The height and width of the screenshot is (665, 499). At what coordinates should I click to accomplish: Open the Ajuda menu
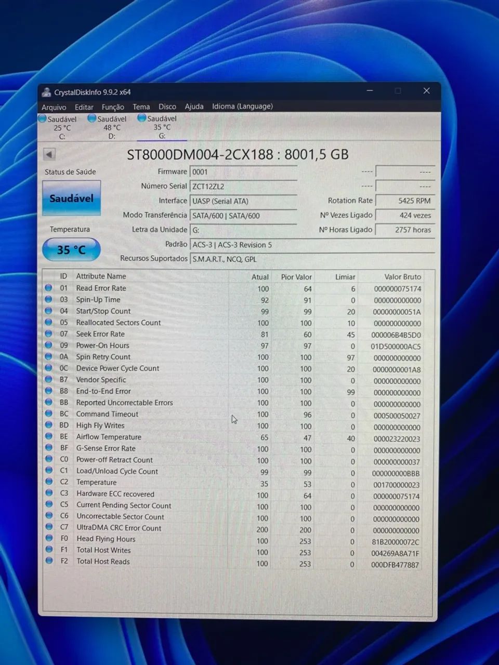(x=194, y=107)
